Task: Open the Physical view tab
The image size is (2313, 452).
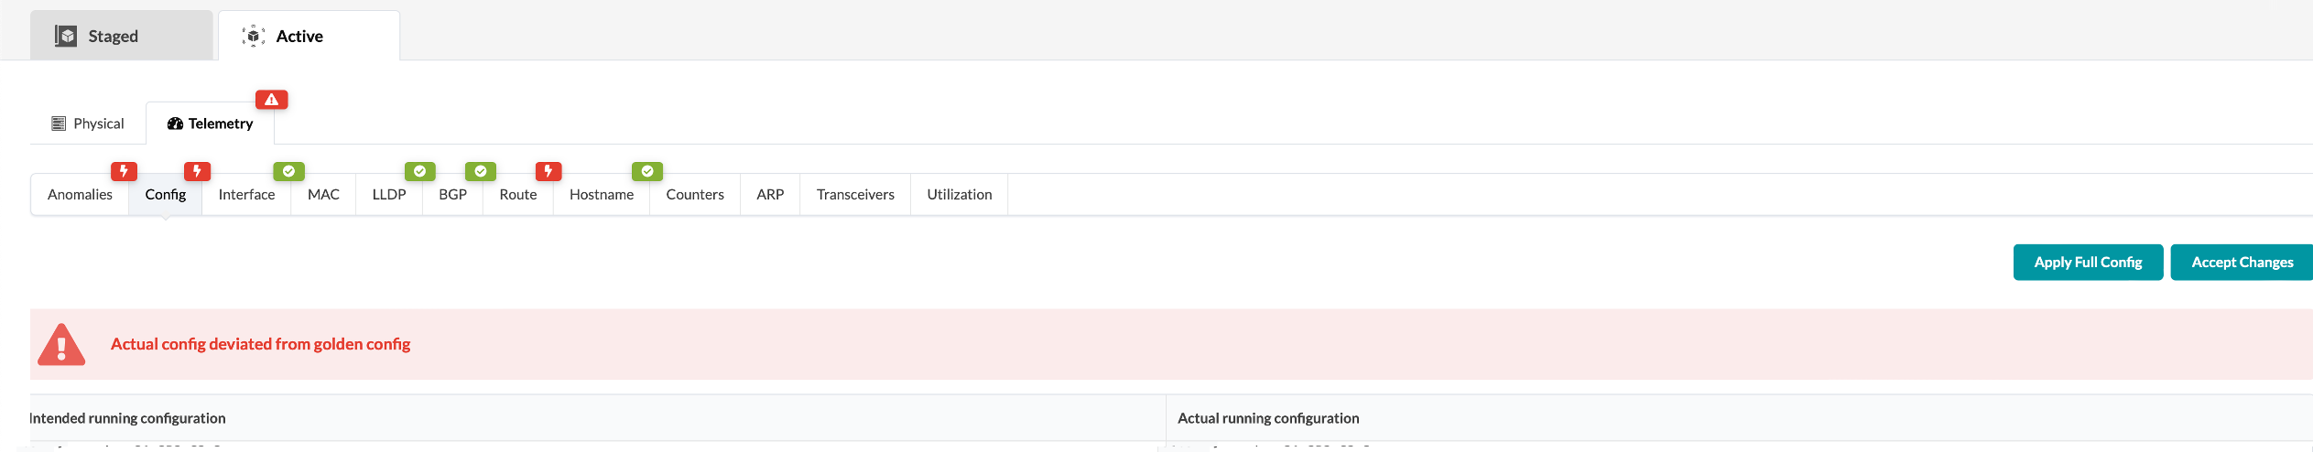Action: click(88, 124)
